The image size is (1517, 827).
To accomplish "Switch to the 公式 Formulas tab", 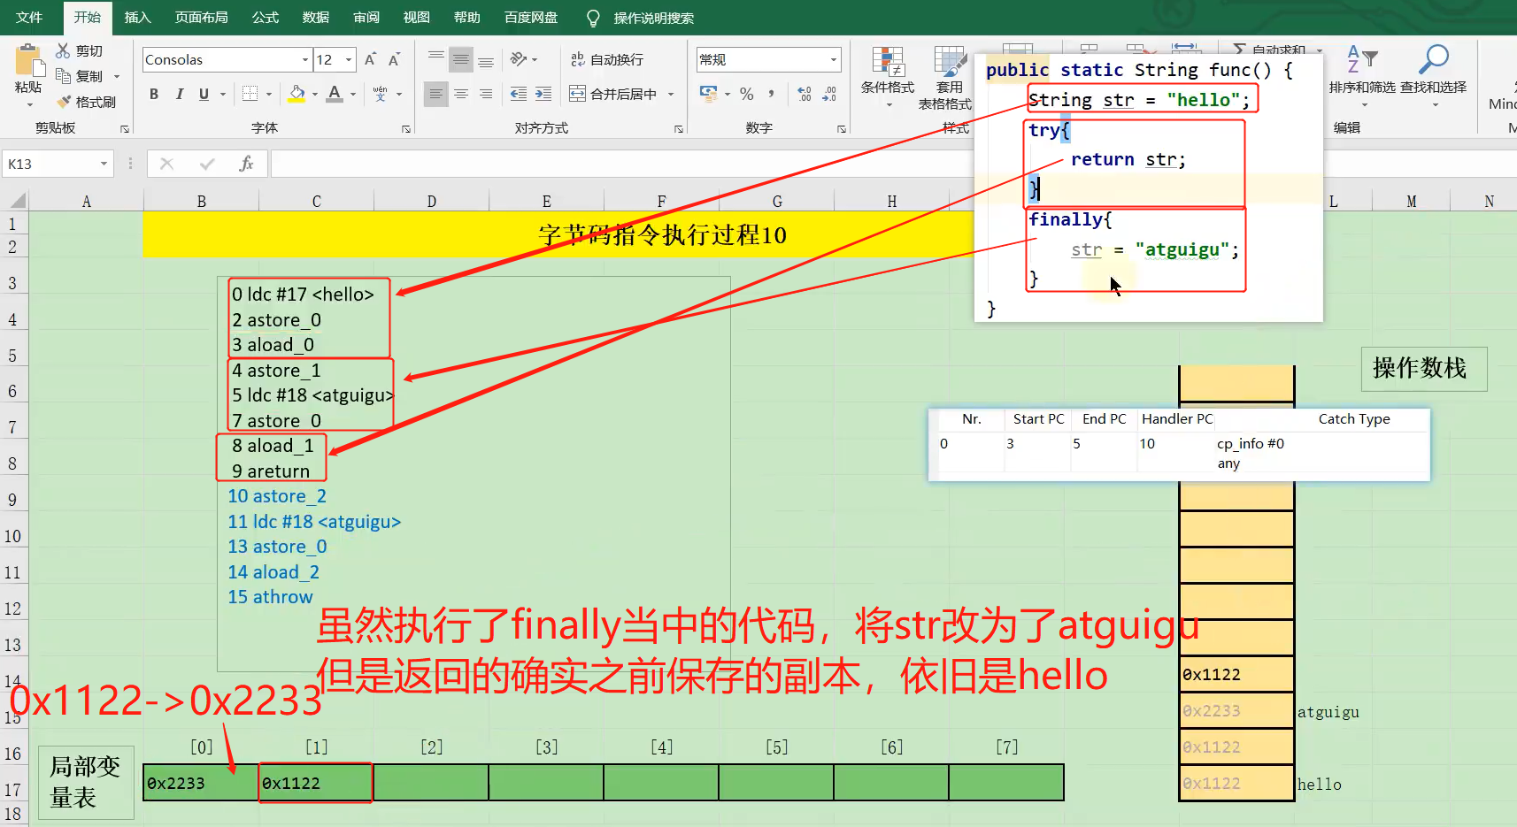I will [x=265, y=18].
